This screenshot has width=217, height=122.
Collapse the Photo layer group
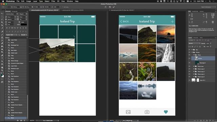pyautogui.click(x=194, y=55)
